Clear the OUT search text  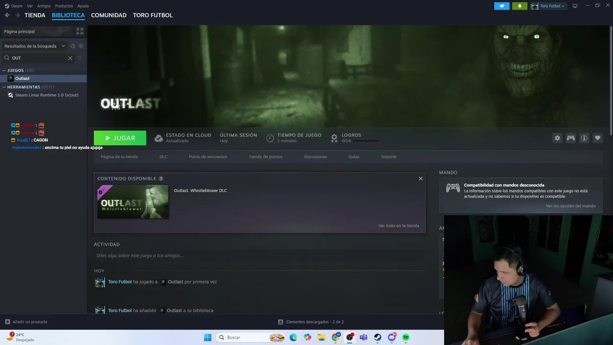click(70, 58)
